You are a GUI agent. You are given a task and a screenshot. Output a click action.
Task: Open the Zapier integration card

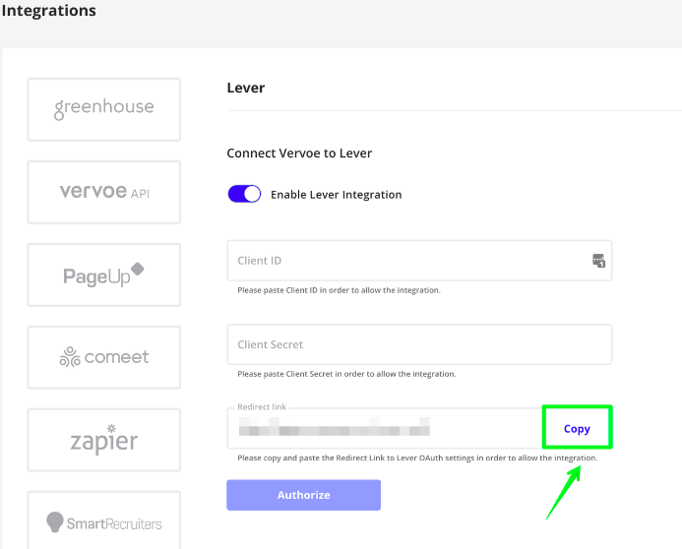pyautogui.click(x=104, y=440)
